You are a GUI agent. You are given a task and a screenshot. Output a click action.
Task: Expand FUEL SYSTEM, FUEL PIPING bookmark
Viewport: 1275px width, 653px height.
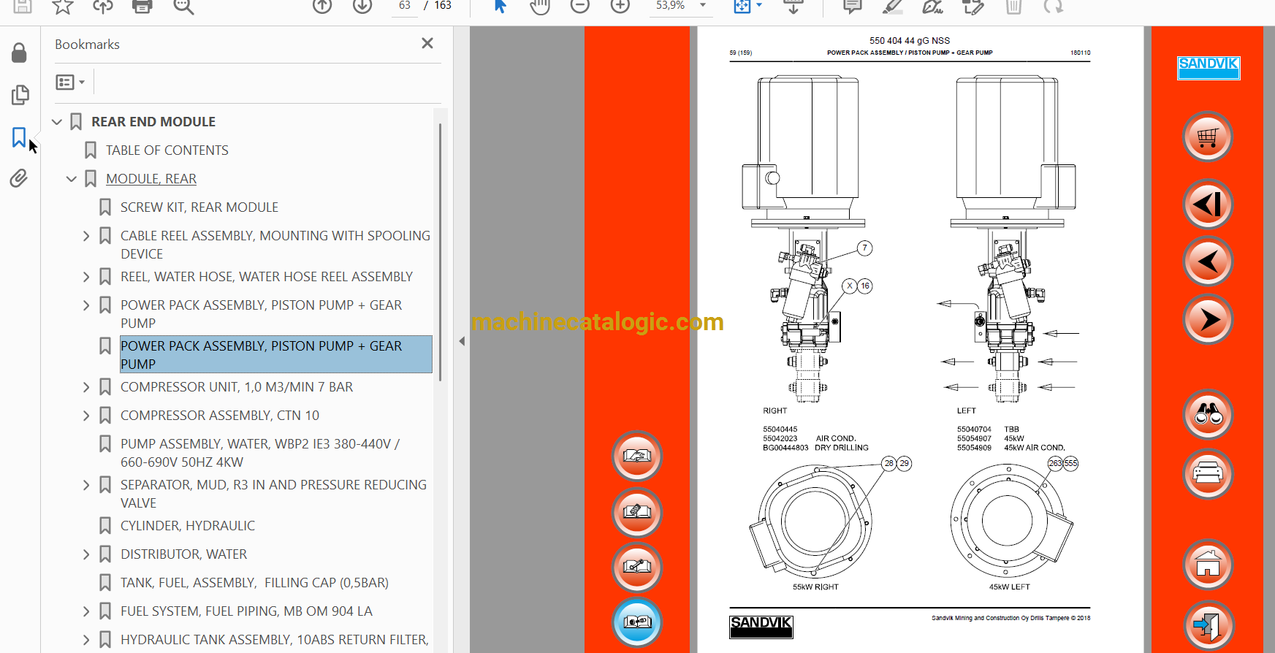tap(86, 611)
